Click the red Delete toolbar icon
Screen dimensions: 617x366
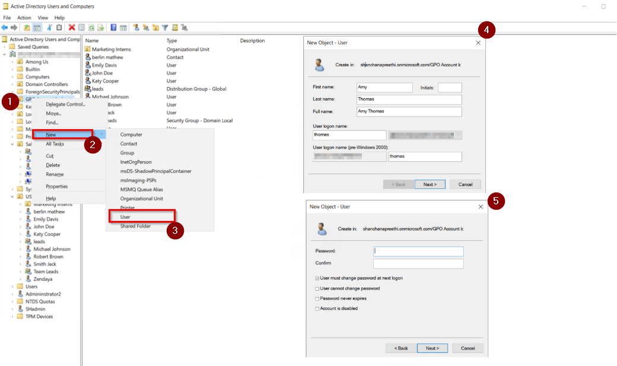[71, 27]
